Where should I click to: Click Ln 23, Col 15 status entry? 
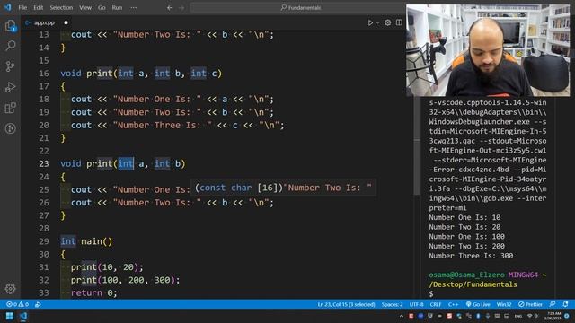tap(346, 304)
